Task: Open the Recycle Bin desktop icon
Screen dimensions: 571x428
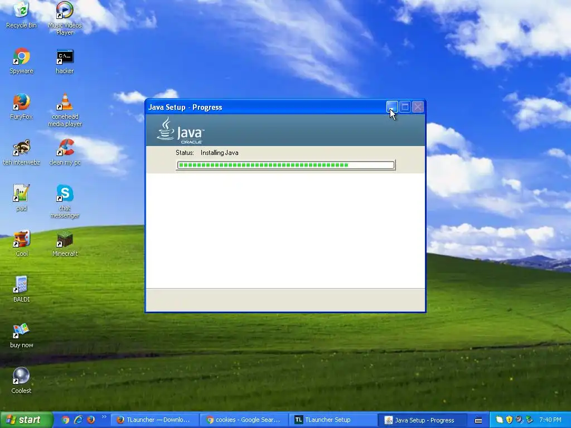Action: [x=21, y=15]
